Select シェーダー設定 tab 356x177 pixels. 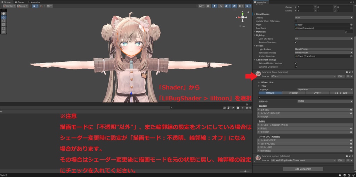click(341, 93)
